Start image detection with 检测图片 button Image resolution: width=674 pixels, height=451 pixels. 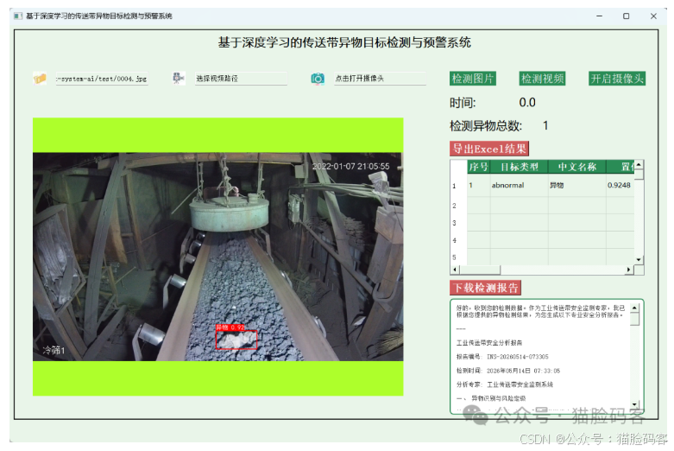coord(473,79)
